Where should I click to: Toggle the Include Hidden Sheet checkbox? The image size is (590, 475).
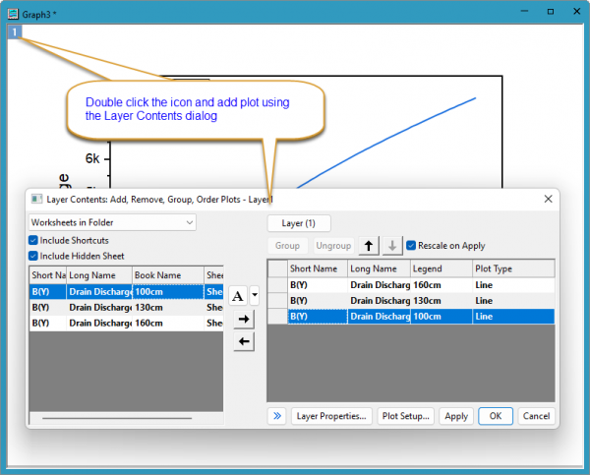click(34, 256)
